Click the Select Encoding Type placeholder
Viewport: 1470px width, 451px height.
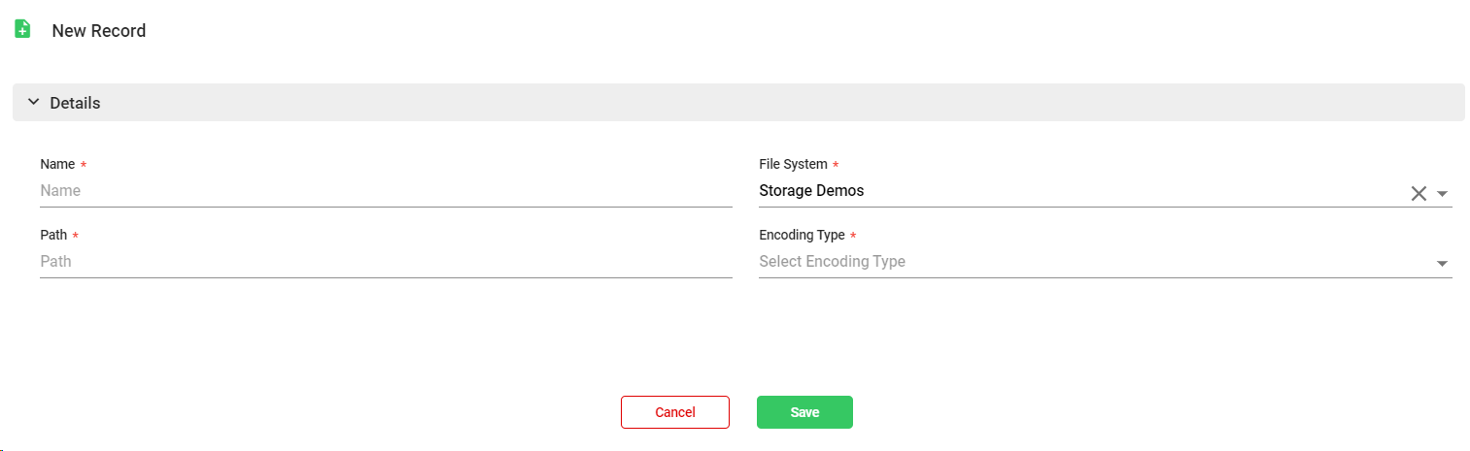[832, 262]
